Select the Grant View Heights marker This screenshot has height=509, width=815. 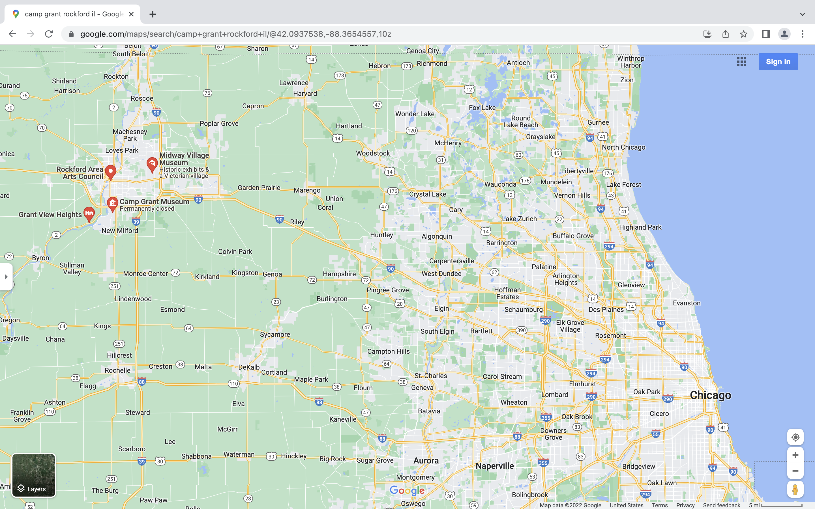pos(89,213)
